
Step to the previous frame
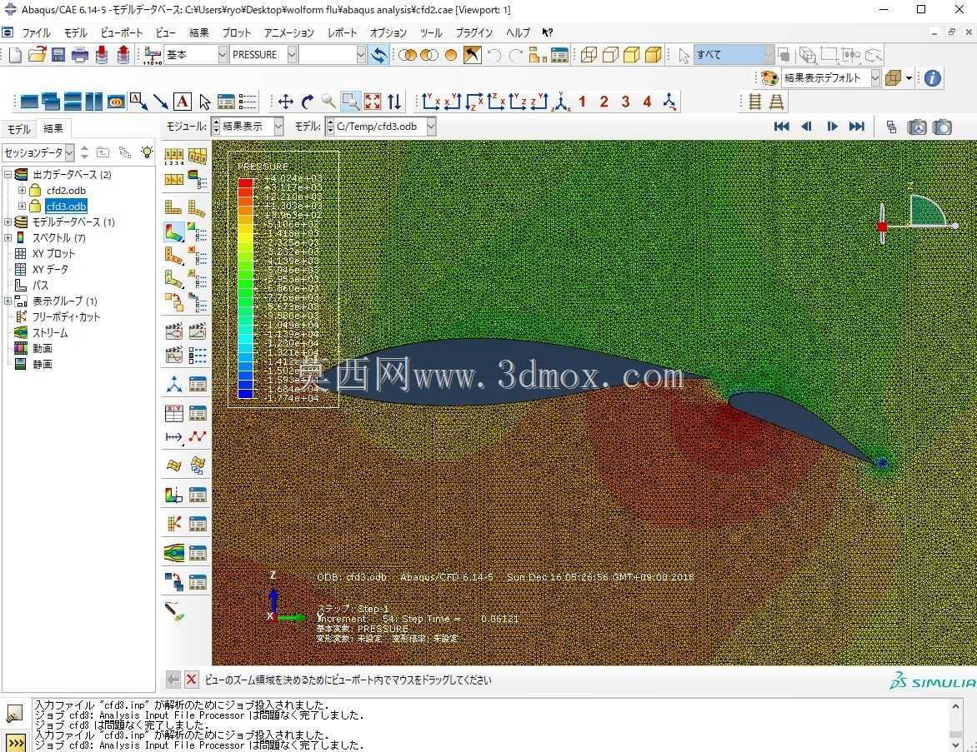pyautogui.click(x=807, y=127)
